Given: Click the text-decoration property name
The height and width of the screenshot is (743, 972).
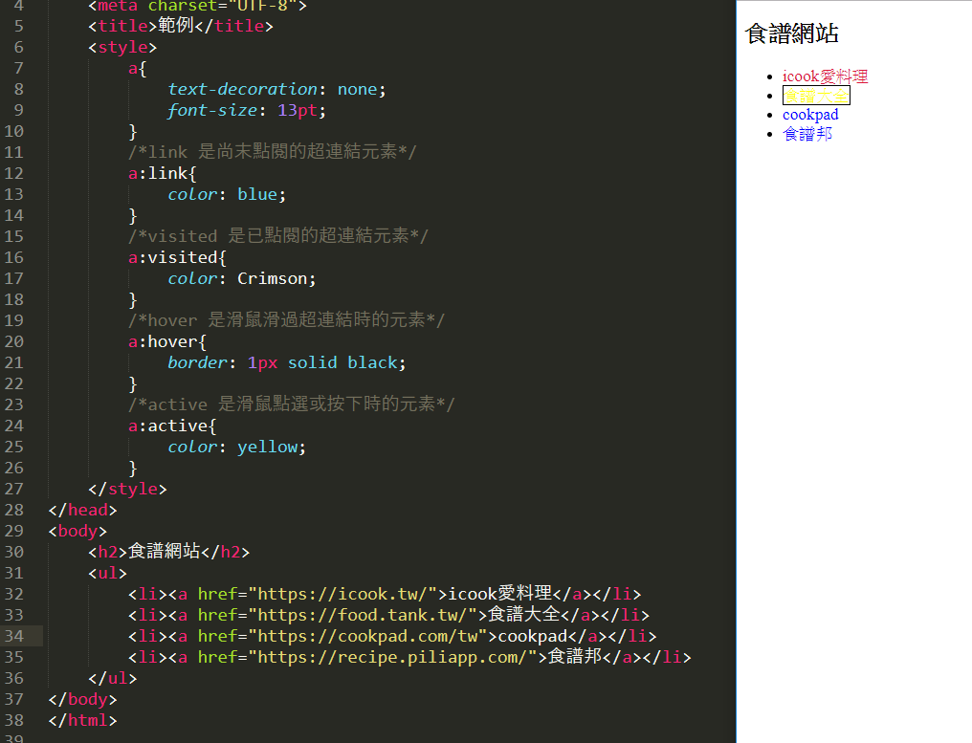Looking at the screenshot, I should pos(242,89).
